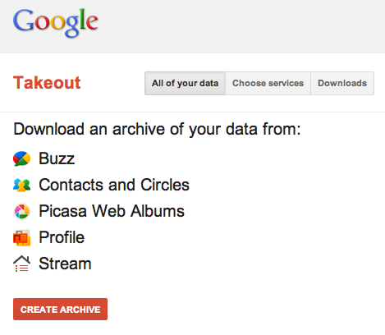Click the Stream service label

65,264
